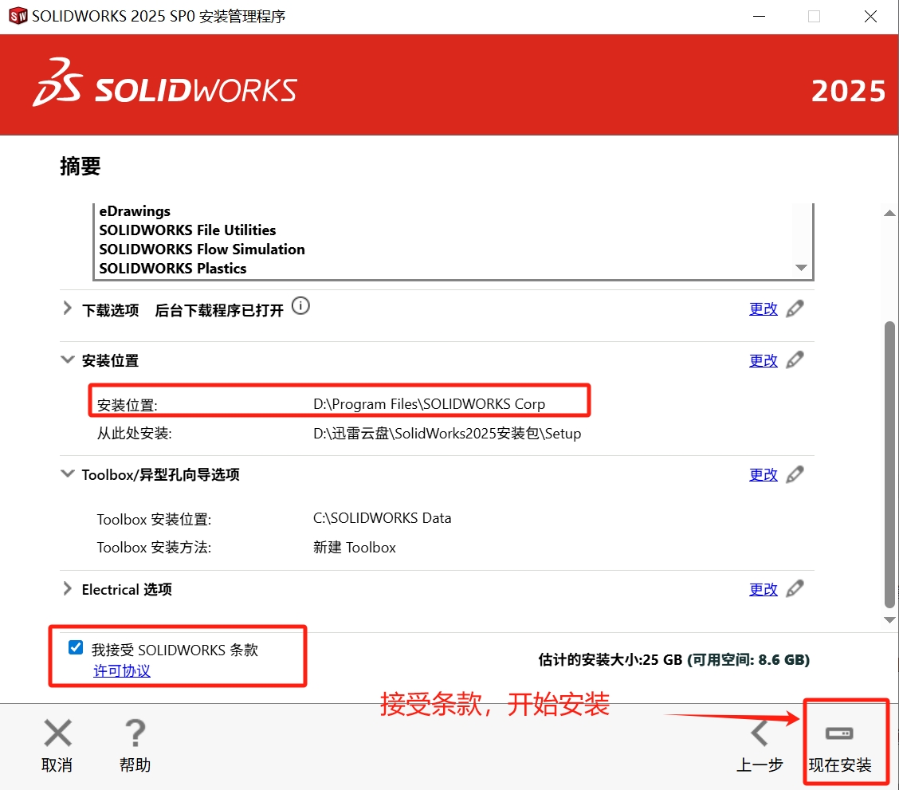
Task: Click the product list down arrow
Action: pos(801,268)
